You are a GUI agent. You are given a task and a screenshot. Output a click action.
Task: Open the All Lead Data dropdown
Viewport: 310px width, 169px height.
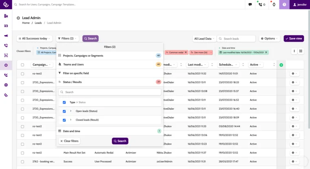point(204,39)
